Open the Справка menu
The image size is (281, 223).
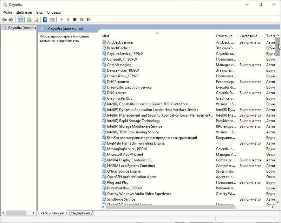(54, 12)
